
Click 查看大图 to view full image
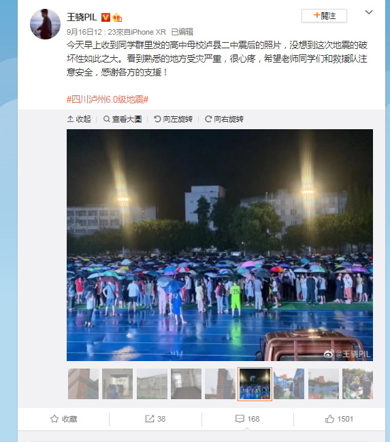(123, 119)
